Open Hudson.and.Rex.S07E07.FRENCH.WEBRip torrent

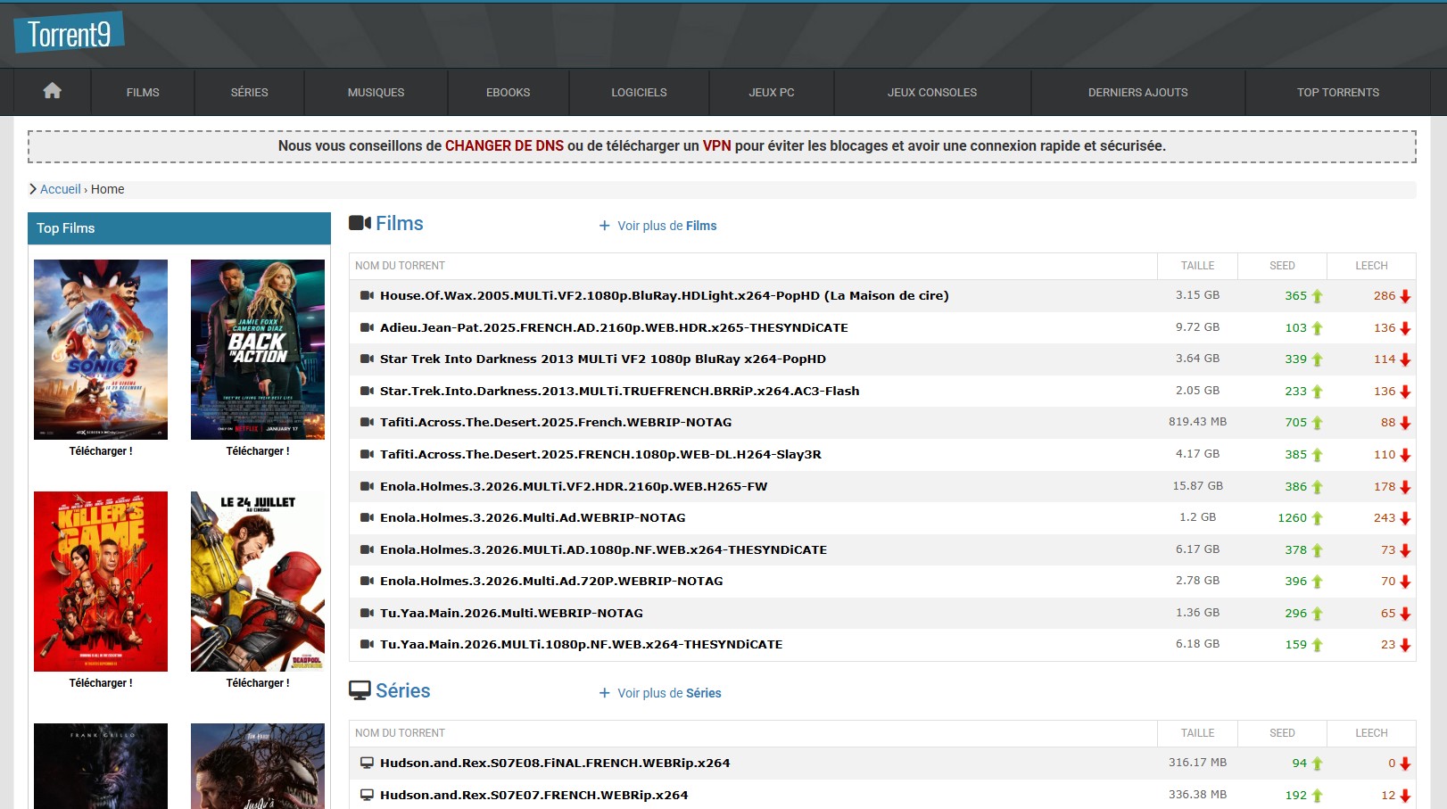[x=534, y=795]
